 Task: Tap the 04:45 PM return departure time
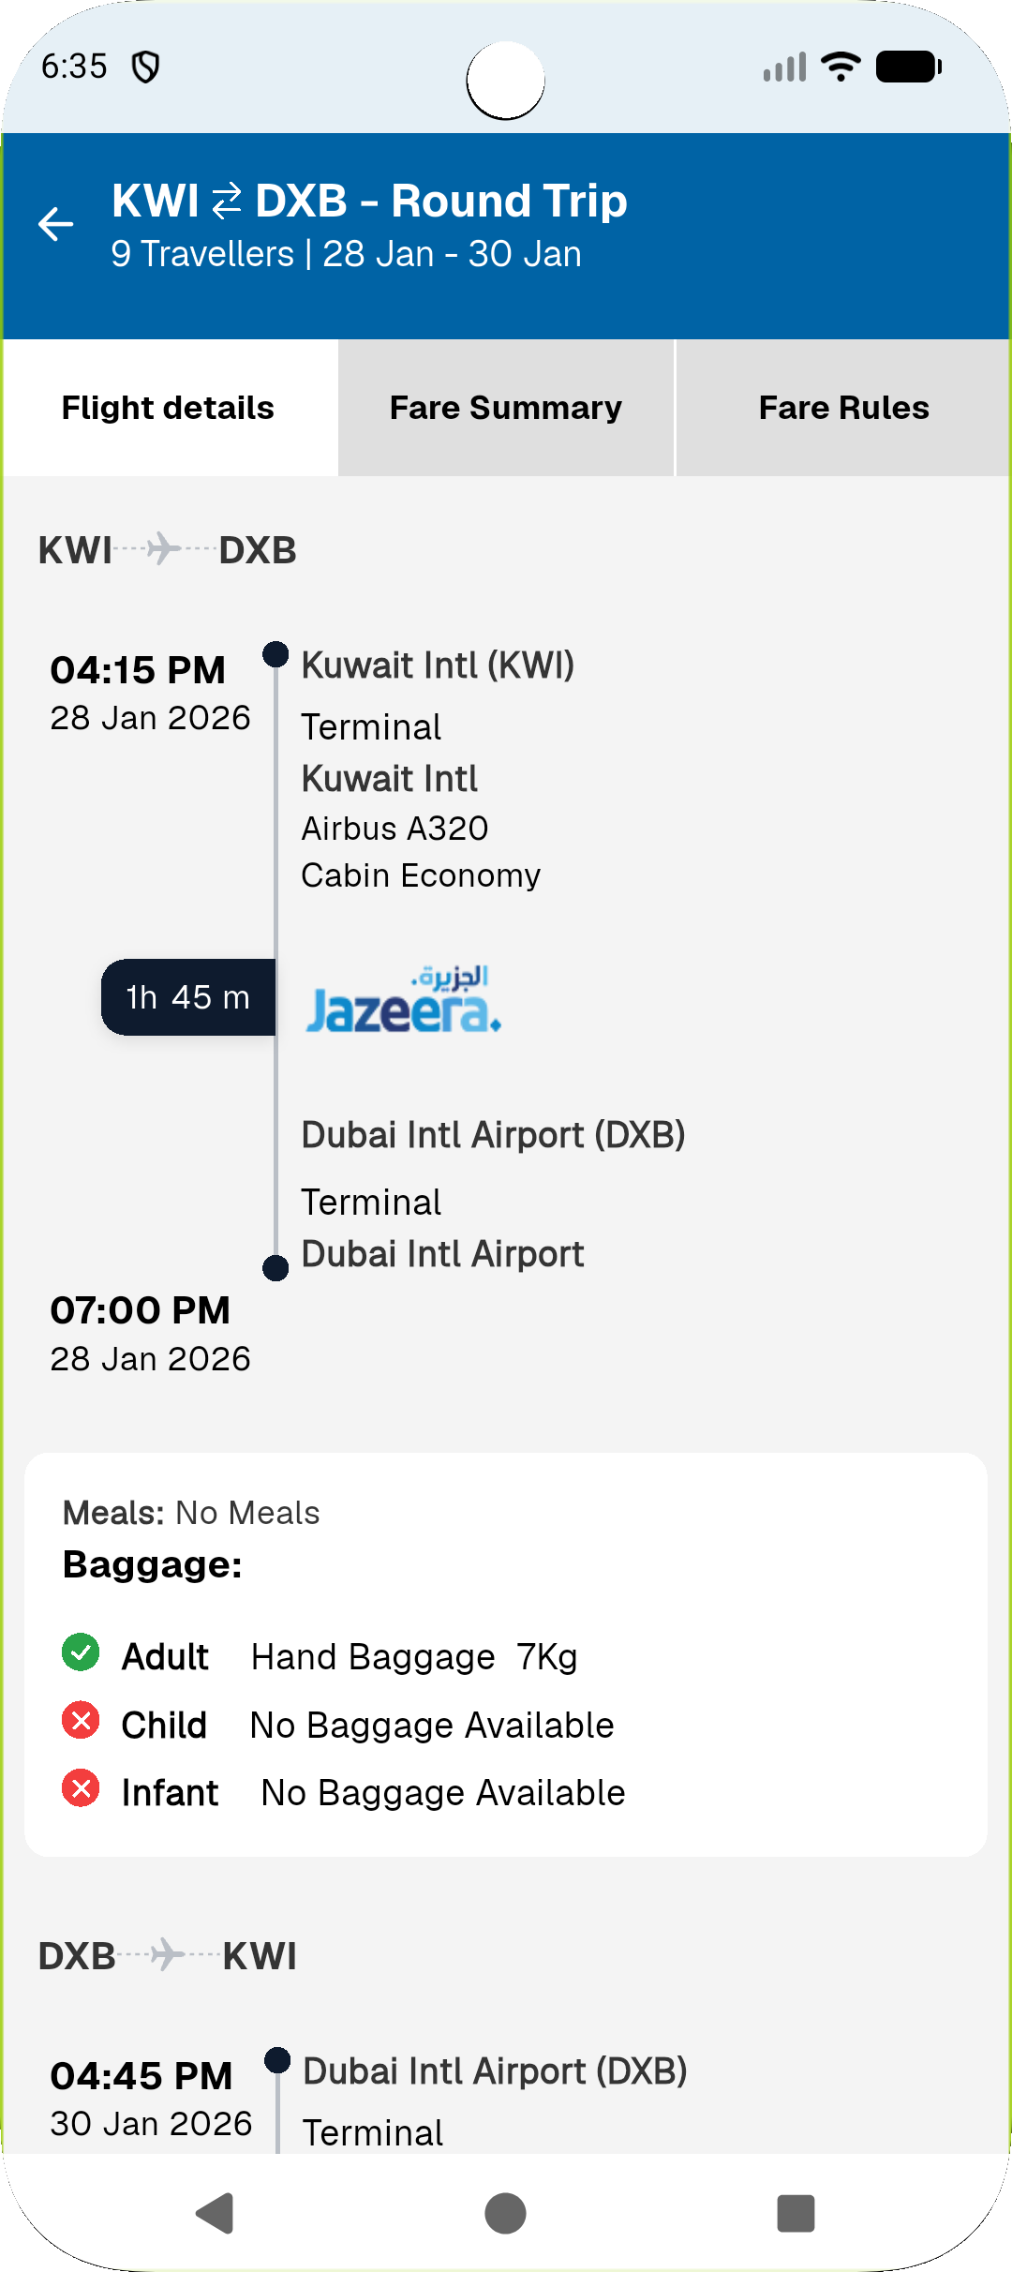(x=141, y=2075)
